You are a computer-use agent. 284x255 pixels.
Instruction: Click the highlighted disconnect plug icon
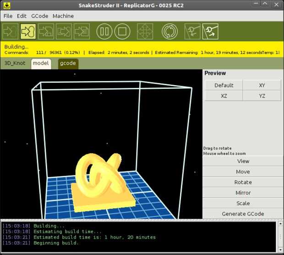coord(210,31)
